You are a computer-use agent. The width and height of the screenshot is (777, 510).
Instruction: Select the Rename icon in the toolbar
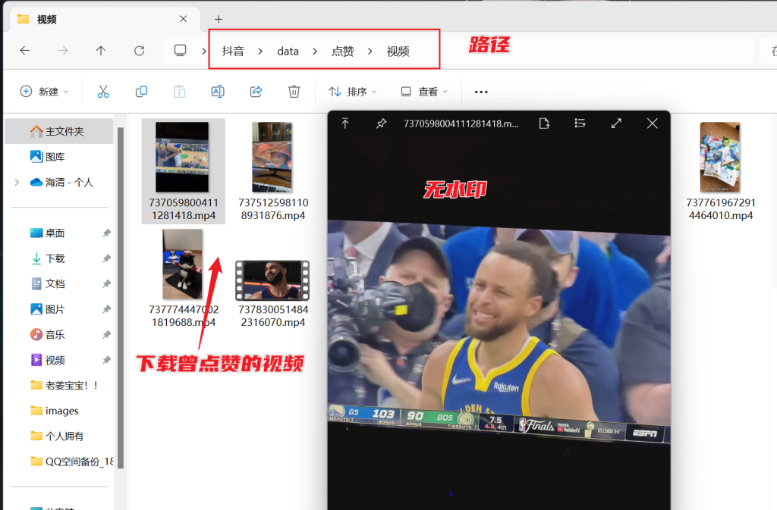218,91
